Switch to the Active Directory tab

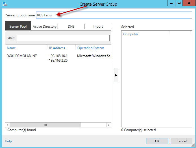click(x=45, y=27)
